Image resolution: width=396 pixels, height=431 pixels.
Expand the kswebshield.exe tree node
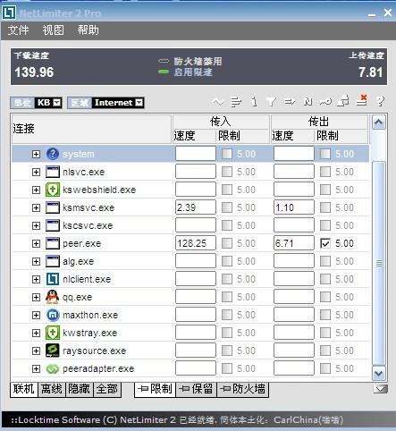36,190
